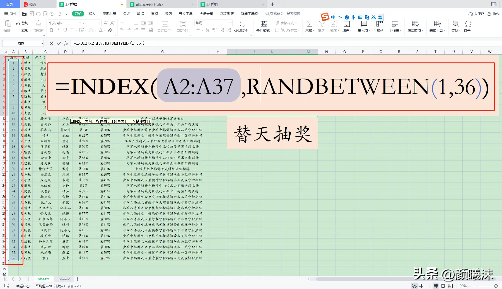Open the Name Box dropdown showing SUM
Image resolution: width=502 pixels, height=289 pixels.
point(42,43)
